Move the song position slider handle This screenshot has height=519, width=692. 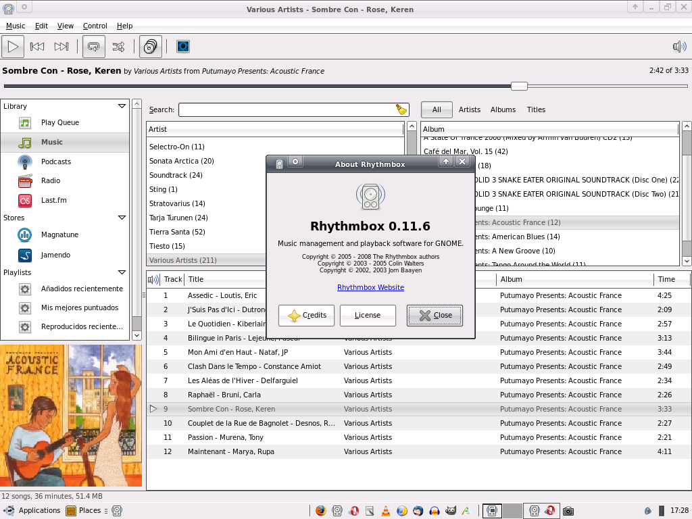[x=519, y=86]
